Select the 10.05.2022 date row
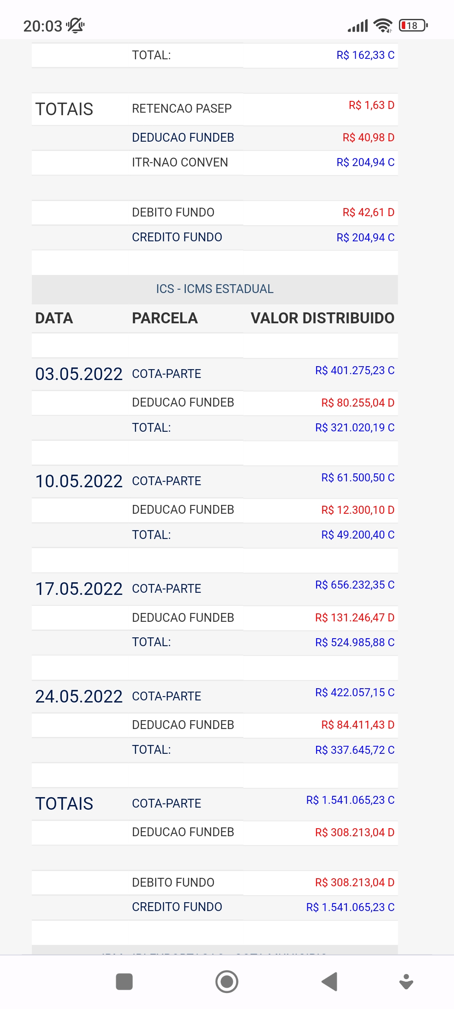The image size is (454, 1009). coord(79,481)
